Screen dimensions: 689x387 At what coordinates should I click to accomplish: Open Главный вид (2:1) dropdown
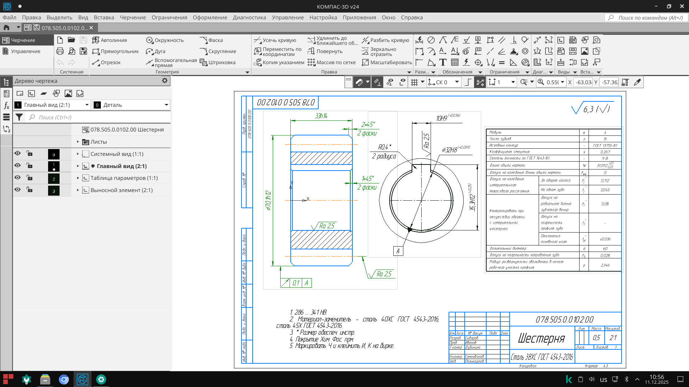coord(87,105)
